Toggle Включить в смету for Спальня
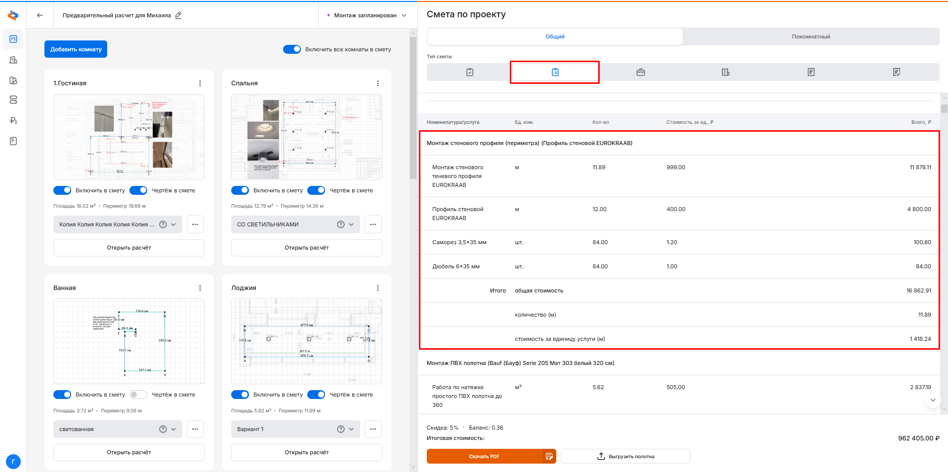The width and height of the screenshot is (948, 472). pyautogui.click(x=240, y=190)
